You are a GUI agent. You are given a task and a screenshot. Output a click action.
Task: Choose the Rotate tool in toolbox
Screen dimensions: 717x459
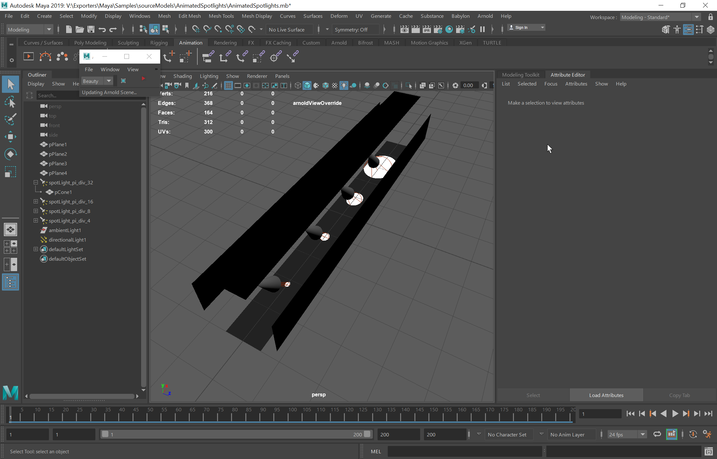point(10,154)
